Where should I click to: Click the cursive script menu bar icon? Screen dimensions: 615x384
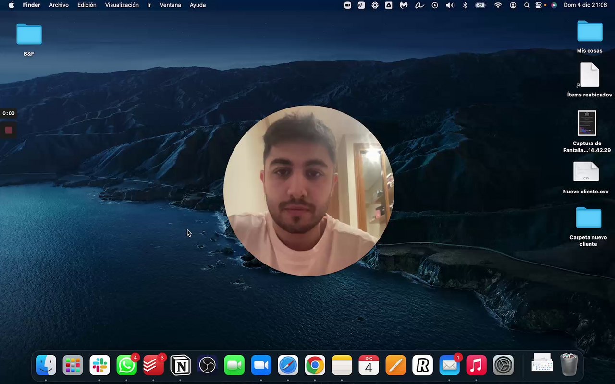[x=419, y=5]
